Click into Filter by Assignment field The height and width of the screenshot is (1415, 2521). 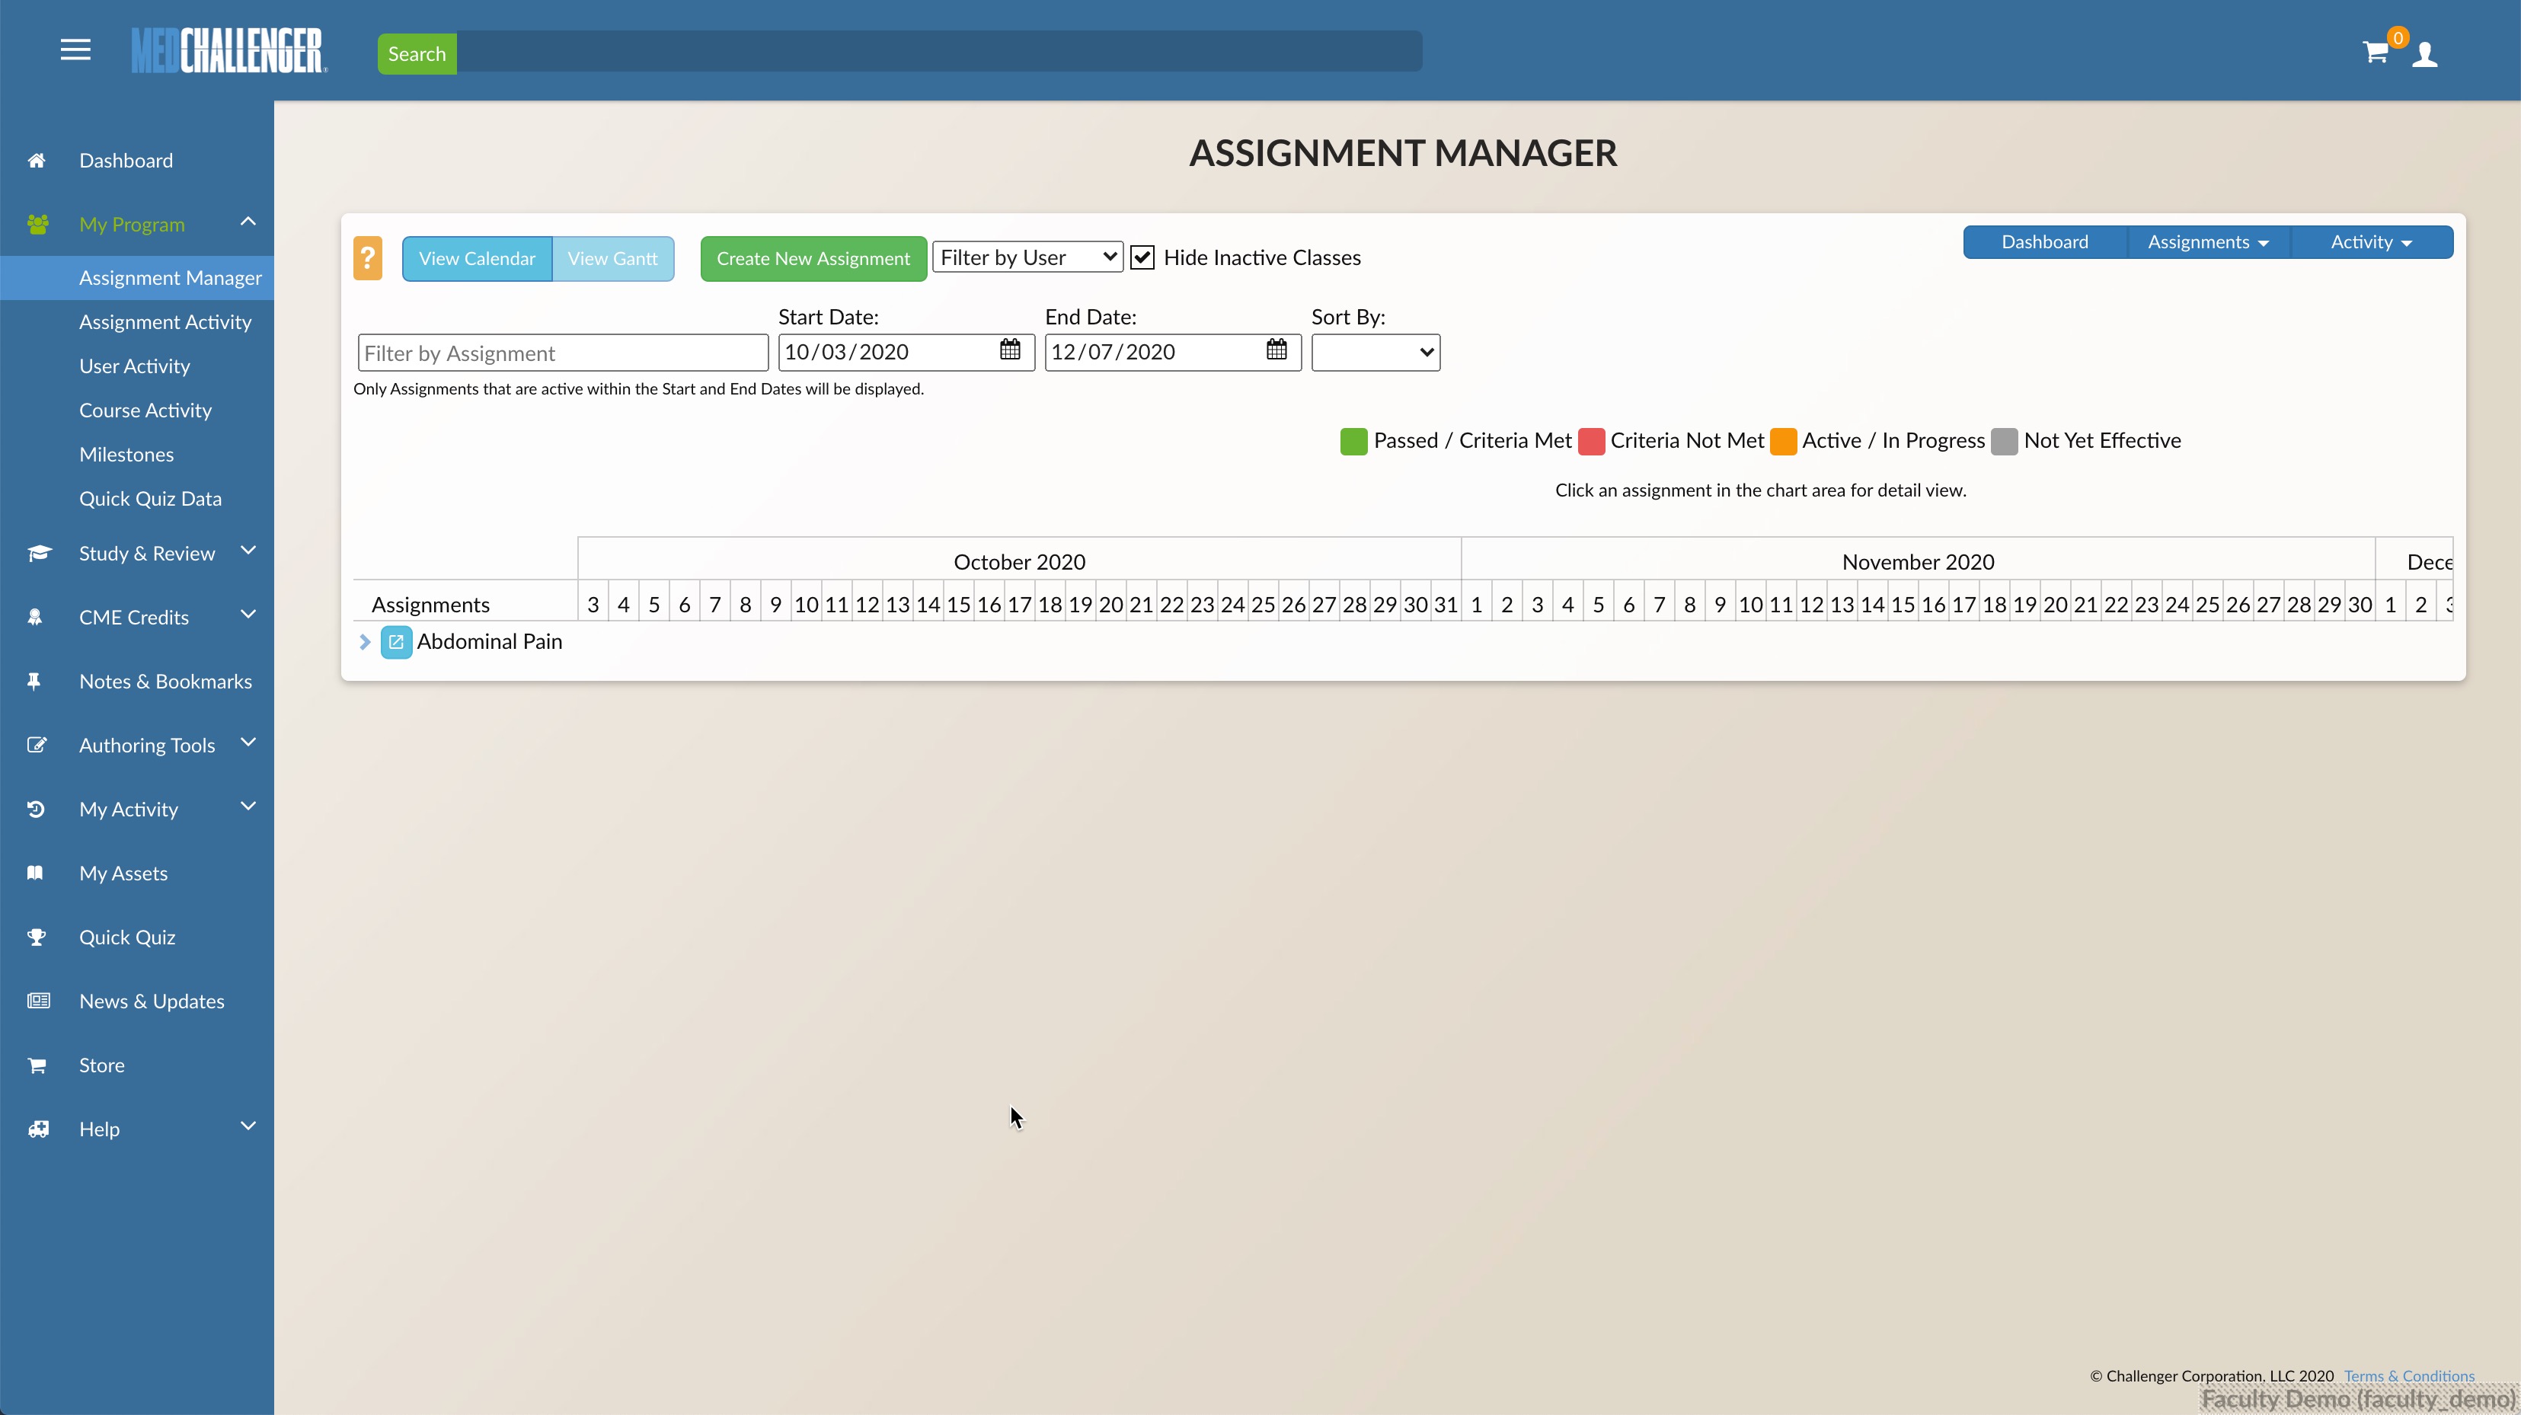(x=563, y=353)
